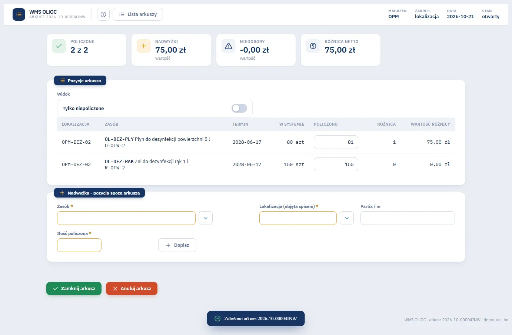Viewport: 512px width, 335px height.
Task: Click the LOKALIZACJA column header
Action: click(76, 125)
